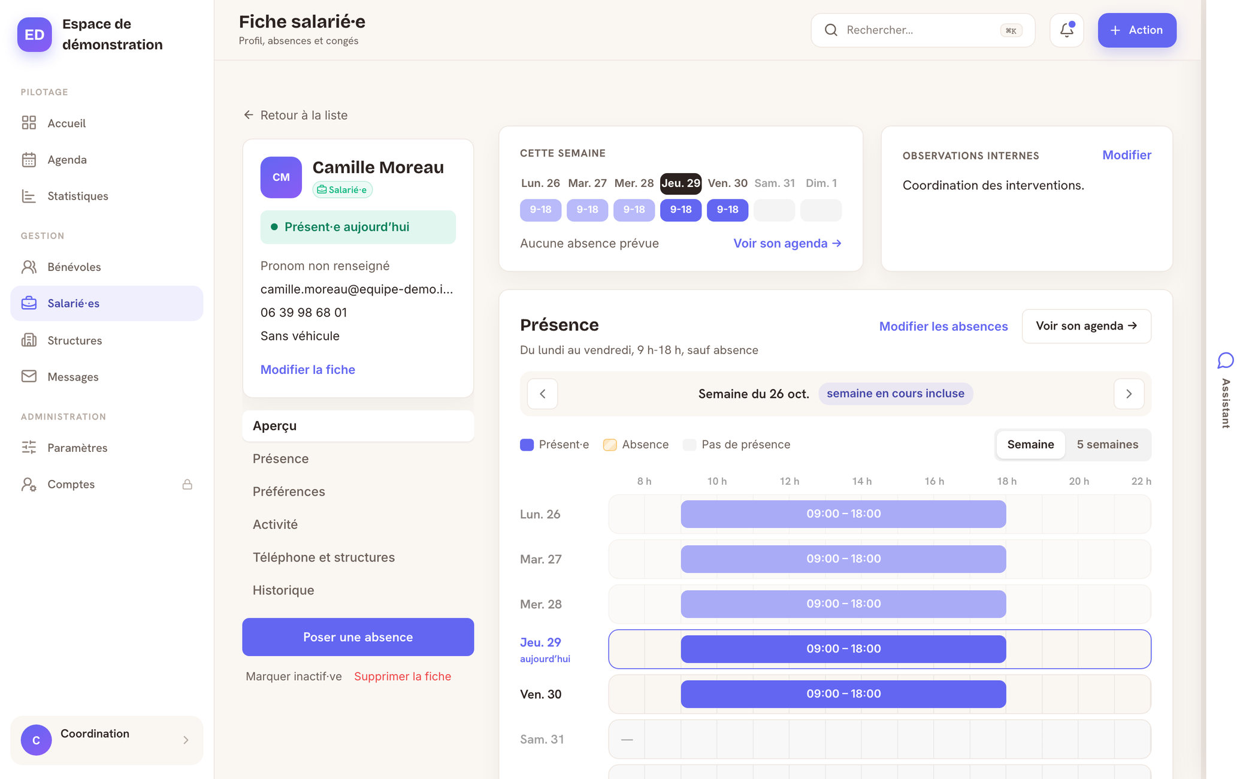Click the ED workspace logo
Screen dimensions: 1246x779
[x=35, y=35]
